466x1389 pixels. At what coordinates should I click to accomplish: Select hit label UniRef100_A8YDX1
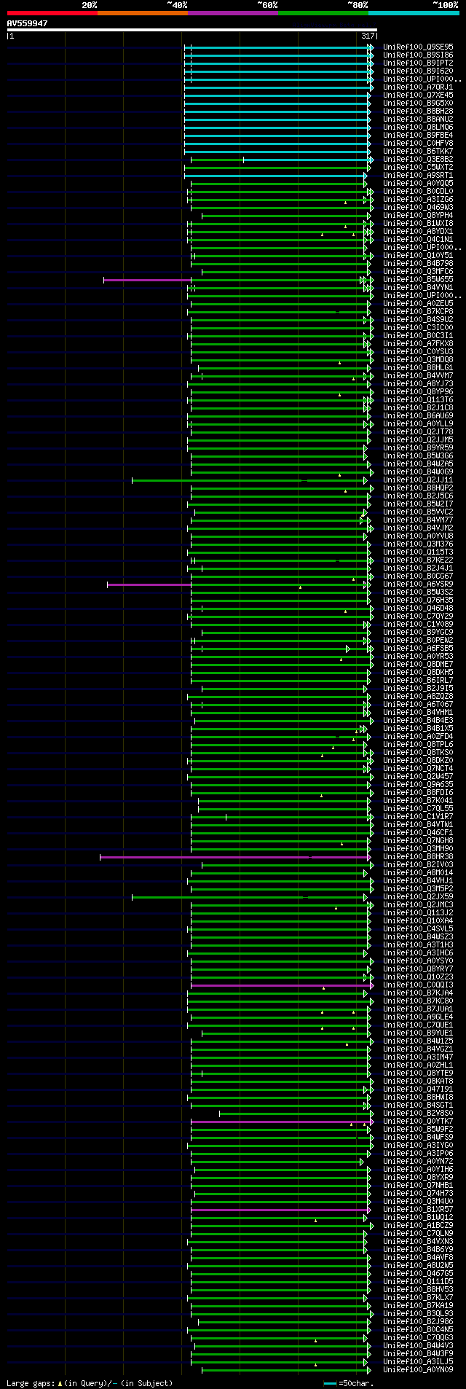pyautogui.click(x=418, y=231)
